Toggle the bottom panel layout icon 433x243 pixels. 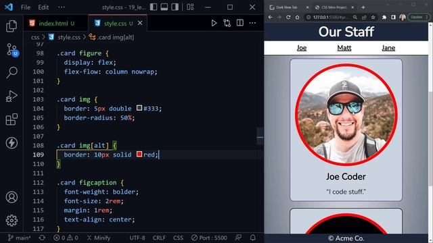[x=164, y=7]
